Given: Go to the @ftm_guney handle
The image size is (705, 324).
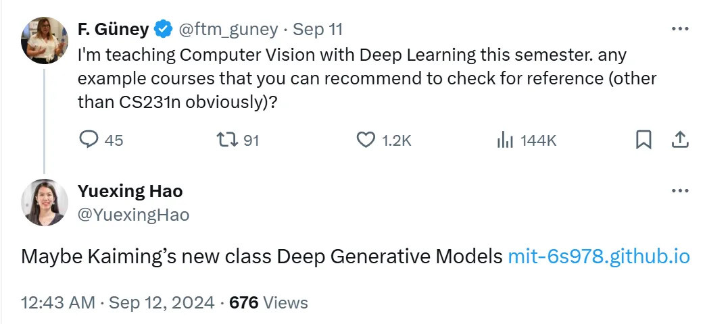Looking at the screenshot, I should [228, 30].
